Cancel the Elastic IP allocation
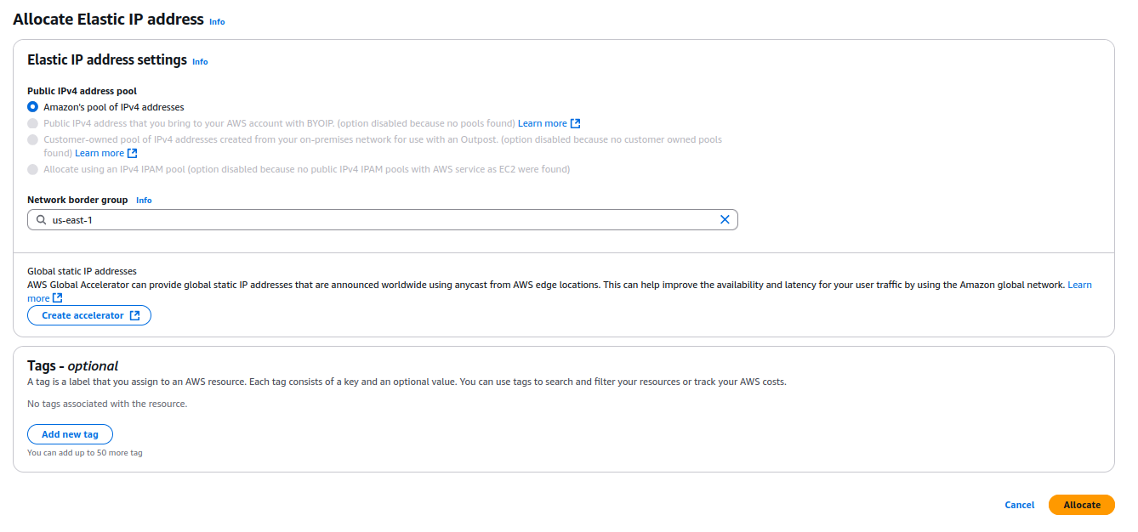 coord(1019,505)
